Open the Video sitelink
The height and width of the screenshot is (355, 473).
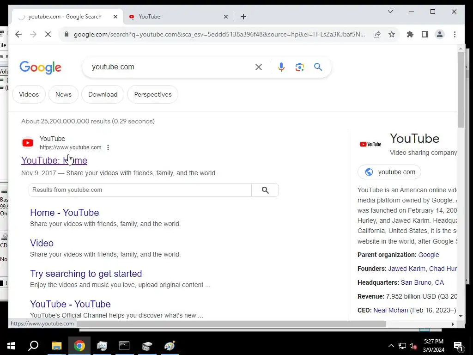tap(42, 243)
